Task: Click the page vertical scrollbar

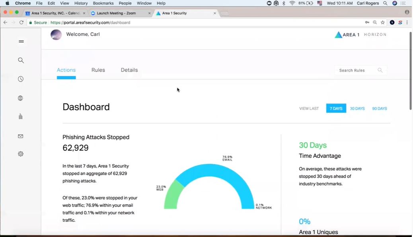Action: pyautogui.click(x=410, y=71)
